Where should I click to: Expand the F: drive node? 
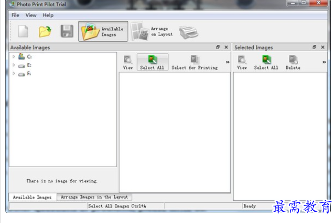(14, 74)
